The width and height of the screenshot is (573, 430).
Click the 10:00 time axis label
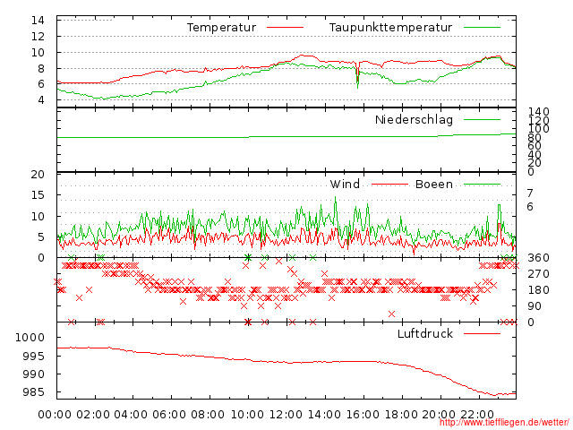click(x=247, y=415)
